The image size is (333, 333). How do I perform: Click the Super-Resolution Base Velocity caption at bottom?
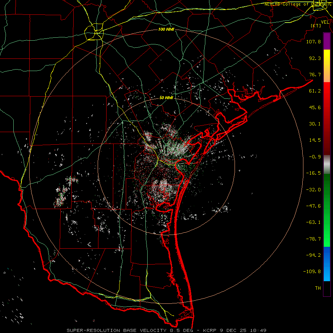(166, 330)
